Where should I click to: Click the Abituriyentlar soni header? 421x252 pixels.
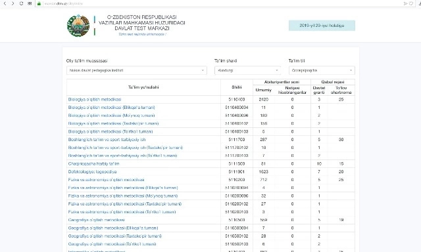(282, 82)
